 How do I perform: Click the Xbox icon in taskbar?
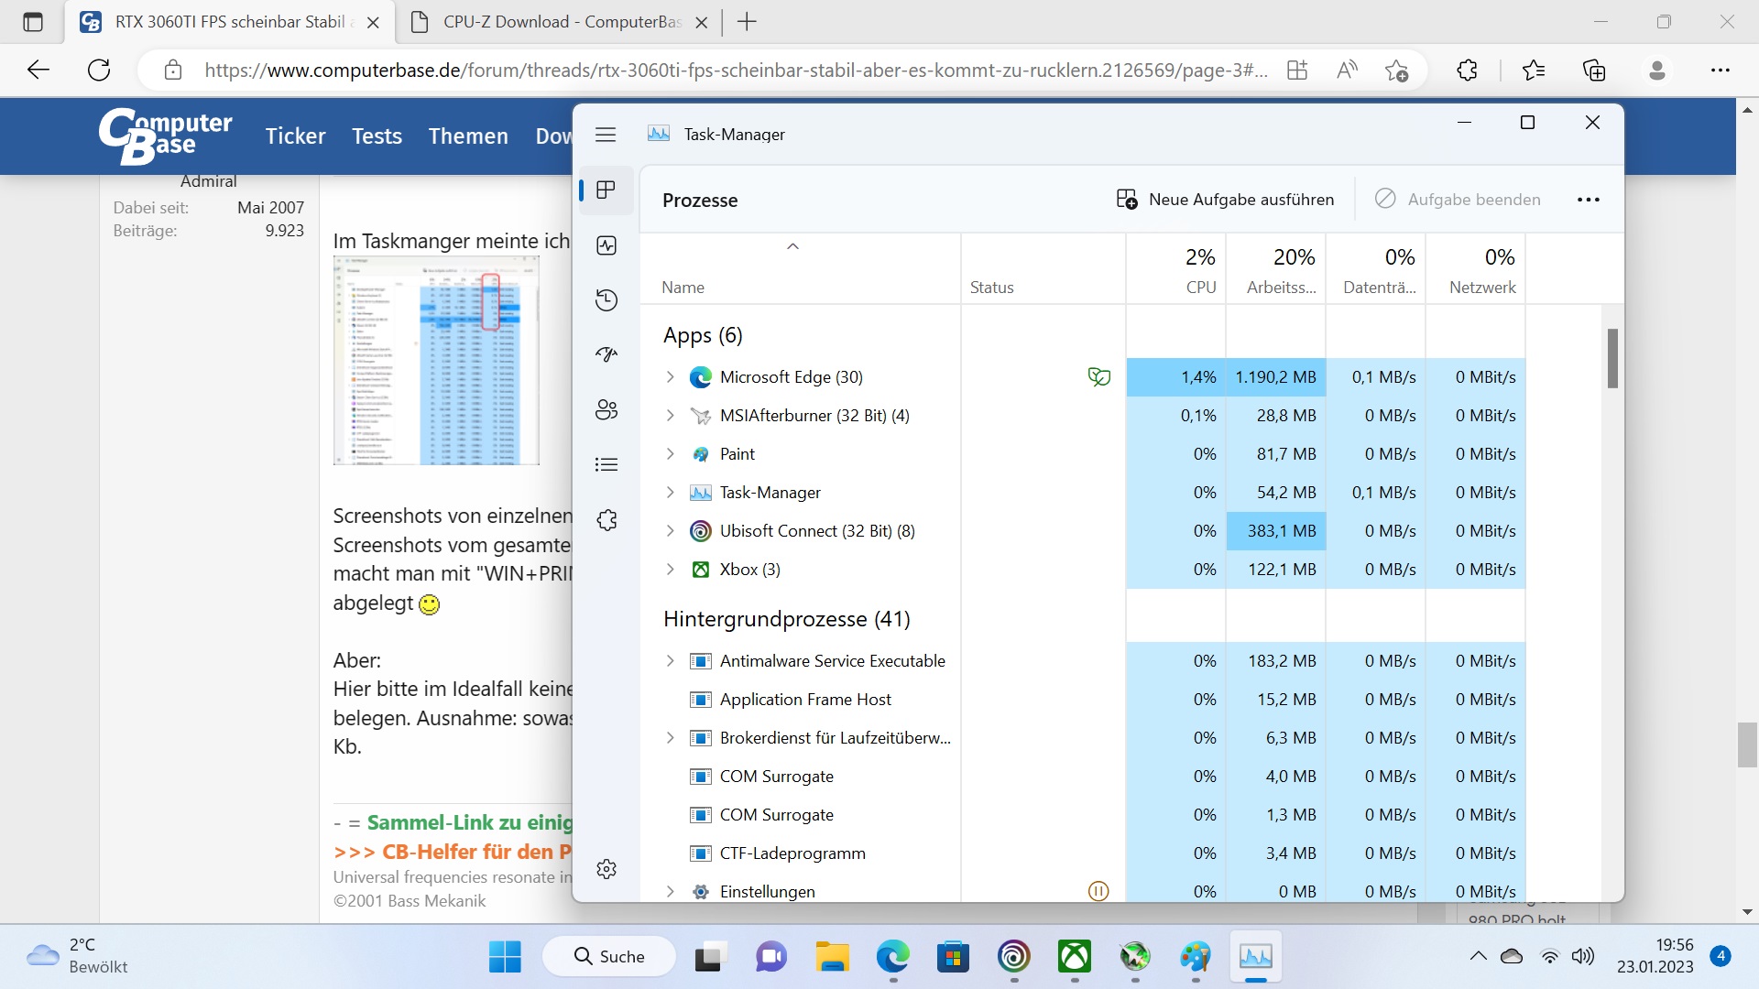coord(1074,957)
